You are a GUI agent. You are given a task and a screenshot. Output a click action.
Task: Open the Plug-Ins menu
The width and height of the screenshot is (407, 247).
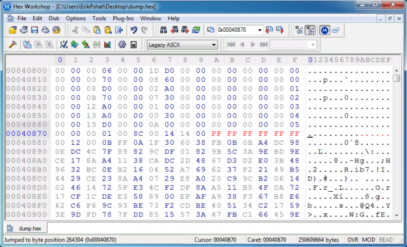tap(123, 18)
